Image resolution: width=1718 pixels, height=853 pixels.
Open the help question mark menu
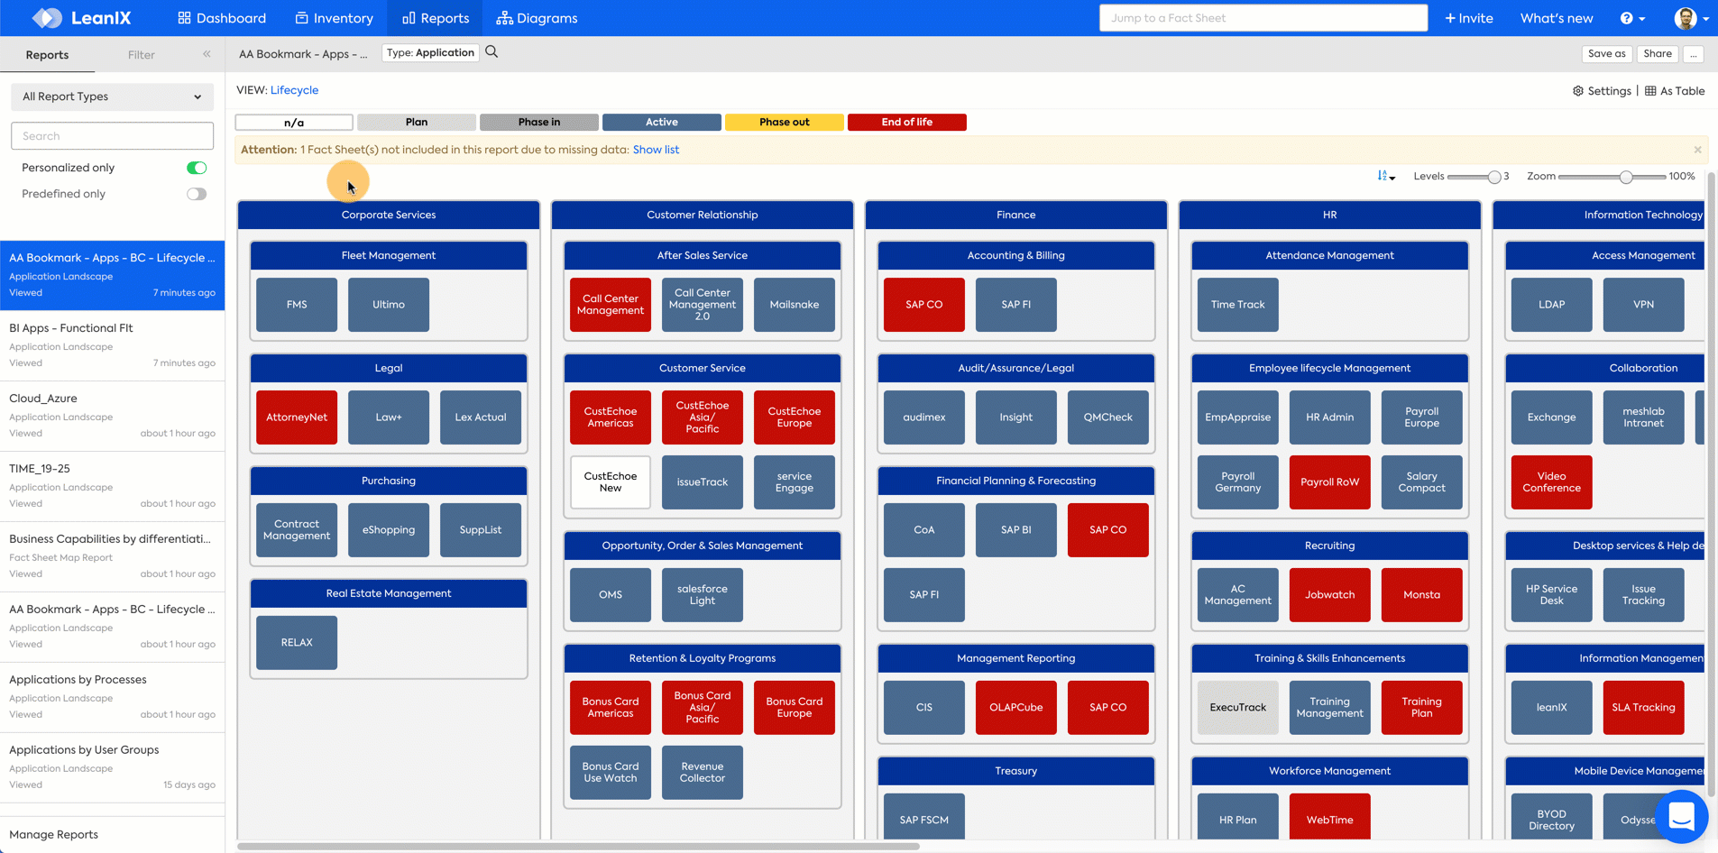pos(1632,18)
